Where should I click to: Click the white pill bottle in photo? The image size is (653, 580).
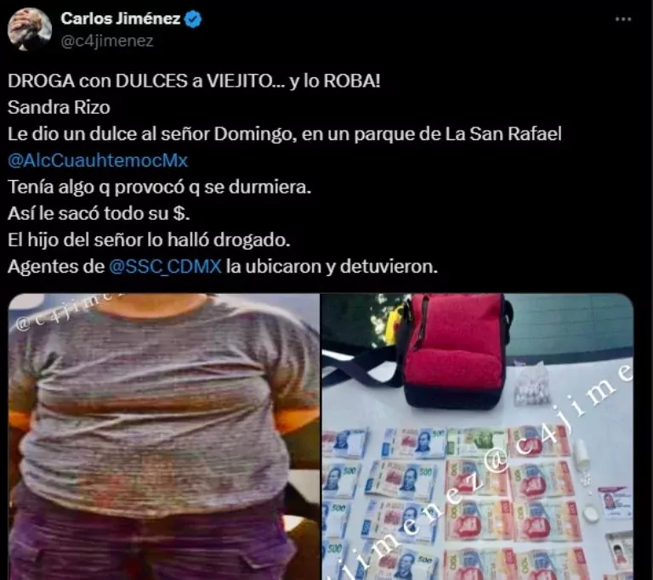point(581,453)
